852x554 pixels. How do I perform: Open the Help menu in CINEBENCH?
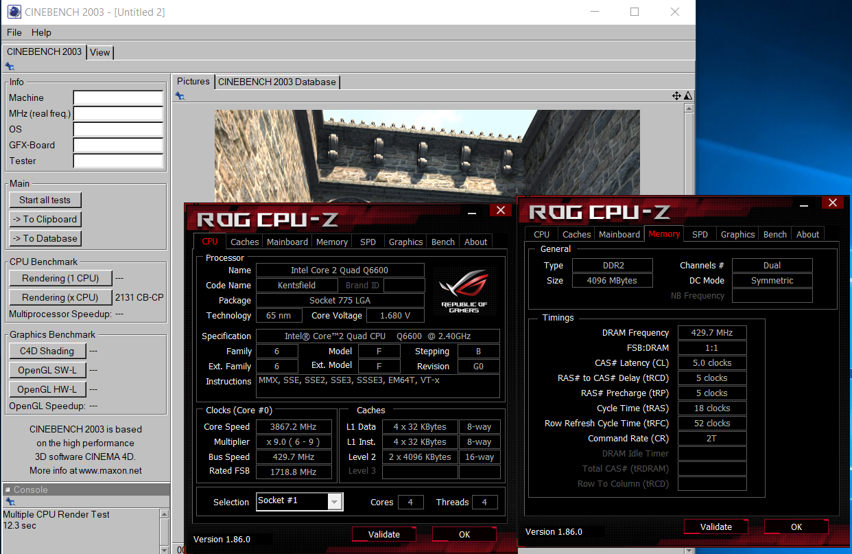point(41,32)
